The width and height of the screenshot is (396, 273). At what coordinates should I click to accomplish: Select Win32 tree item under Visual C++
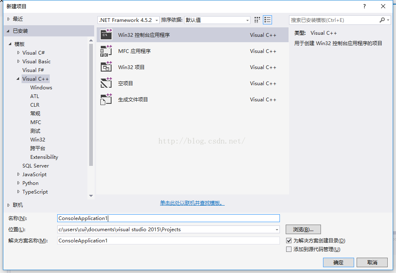point(38,139)
